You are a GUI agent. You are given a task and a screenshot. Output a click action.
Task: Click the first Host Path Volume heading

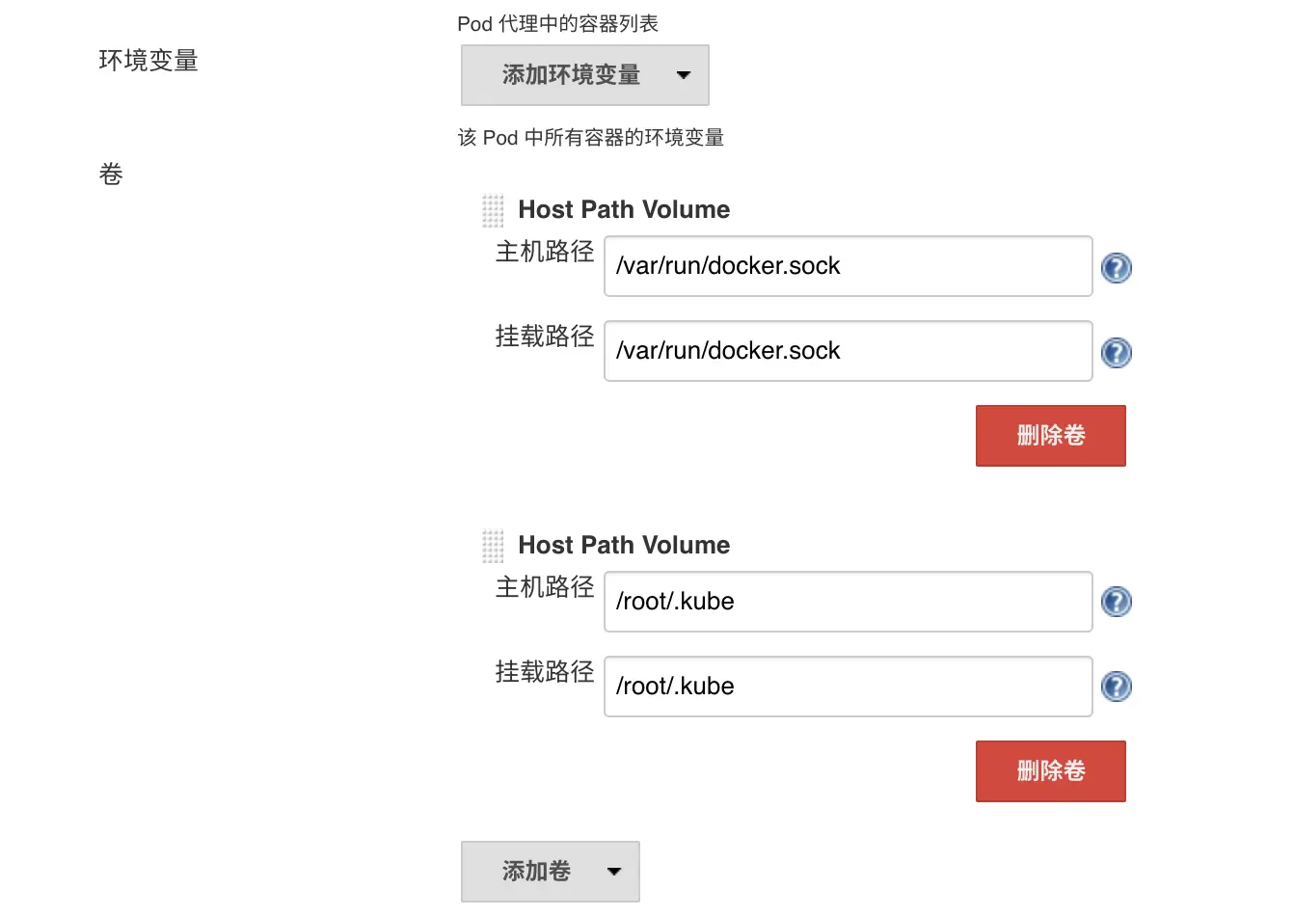point(624,209)
